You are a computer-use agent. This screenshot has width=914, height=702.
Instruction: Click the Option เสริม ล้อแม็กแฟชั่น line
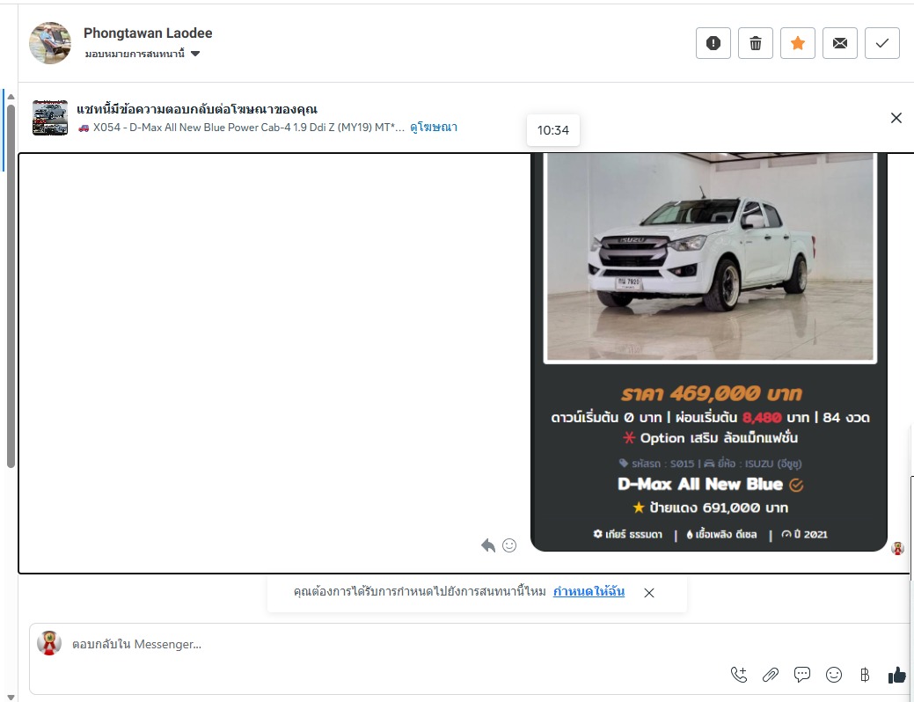pyautogui.click(x=710, y=438)
